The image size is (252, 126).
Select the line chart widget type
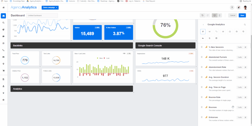click(209, 32)
